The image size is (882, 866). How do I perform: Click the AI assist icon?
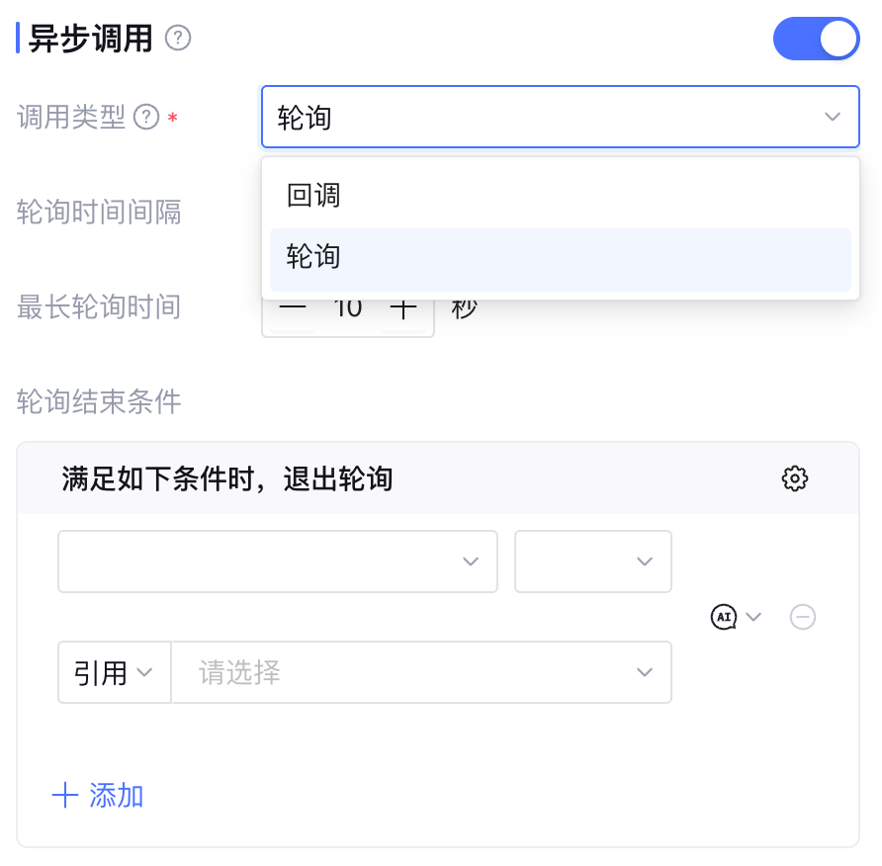point(724,617)
